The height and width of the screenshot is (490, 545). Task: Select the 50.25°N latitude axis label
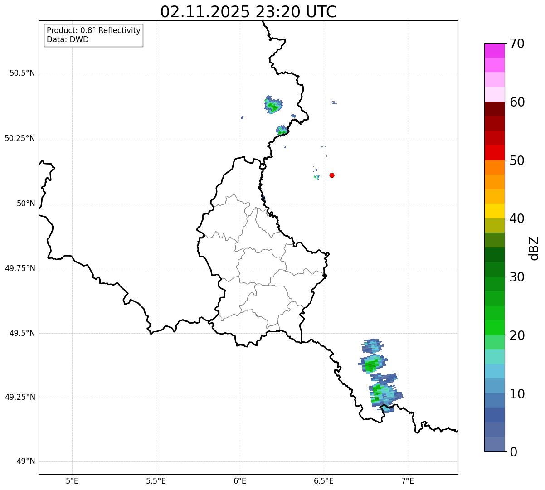20,138
